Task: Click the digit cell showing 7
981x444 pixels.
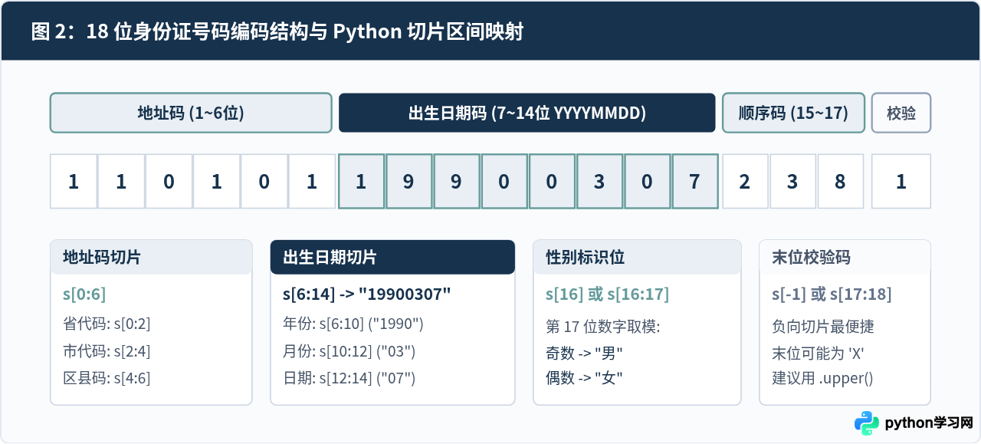Action: tap(695, 181)
